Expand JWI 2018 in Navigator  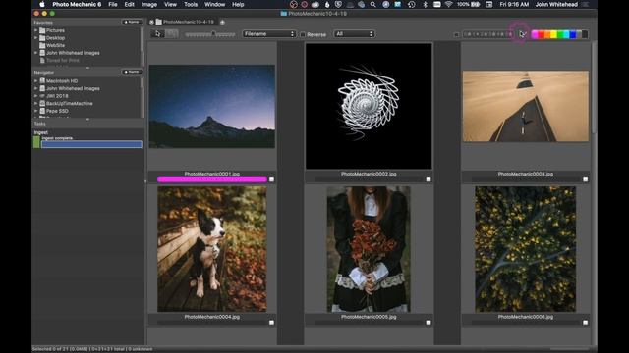(36, 96)
